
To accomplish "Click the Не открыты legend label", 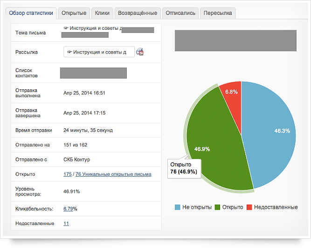I will (197, 207).
